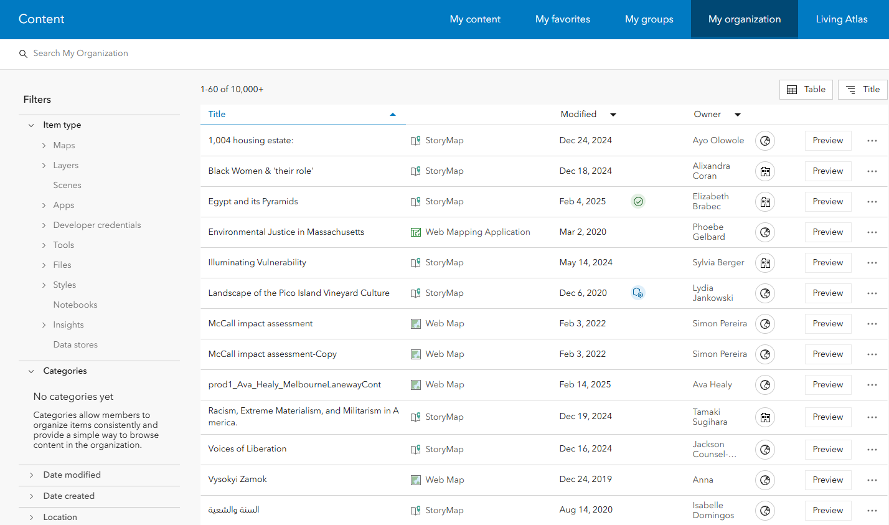889x525 pixels.
Task: Choose the Table view button
Action: 806,90
